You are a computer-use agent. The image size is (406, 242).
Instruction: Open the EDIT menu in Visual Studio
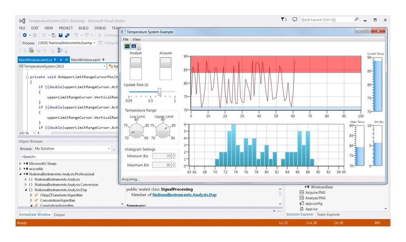click(x=35, y=28)
